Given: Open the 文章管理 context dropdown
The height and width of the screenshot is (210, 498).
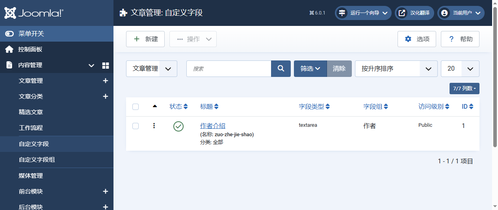Looking at the screenshot, I should pyautogui.click(x=152, y=69).
